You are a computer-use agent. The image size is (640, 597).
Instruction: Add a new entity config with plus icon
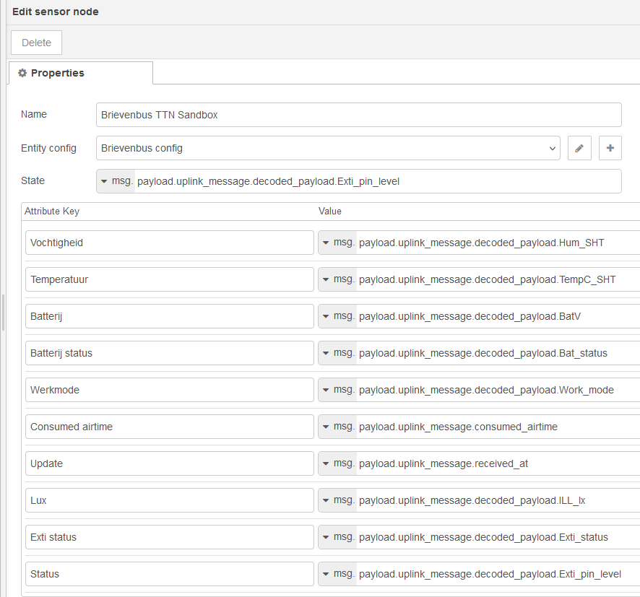pyautogui.click(x=610, y=148)
